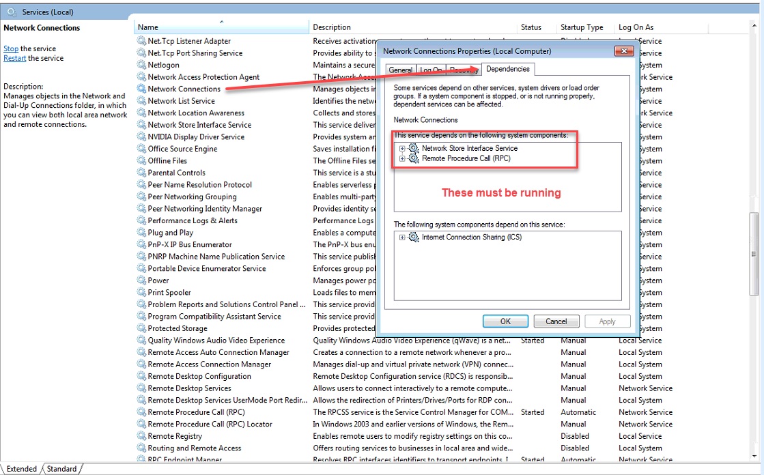764x475 pixels.
Task: Close the Network Connections Properties dialog
Action: click(x=623, y=51)
